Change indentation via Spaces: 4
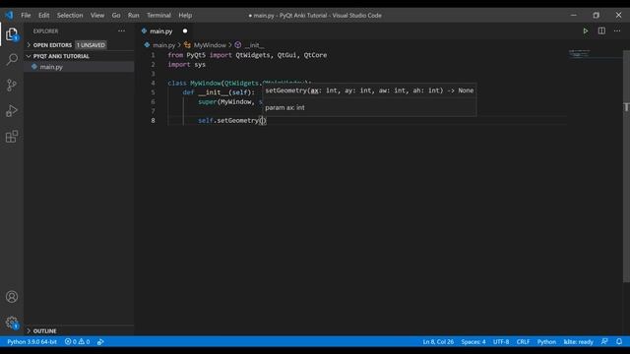This screenshot has height=354, width=630. coord(473,342)
